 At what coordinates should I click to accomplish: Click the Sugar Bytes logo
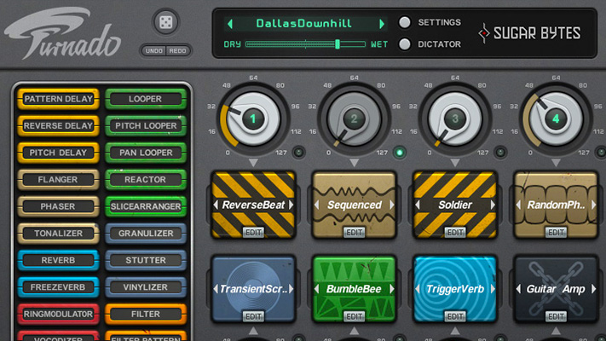coord(529,33)
